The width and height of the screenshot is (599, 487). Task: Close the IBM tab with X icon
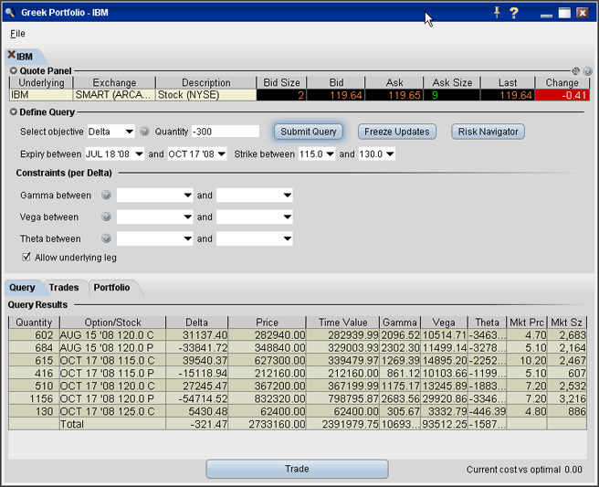12,55
